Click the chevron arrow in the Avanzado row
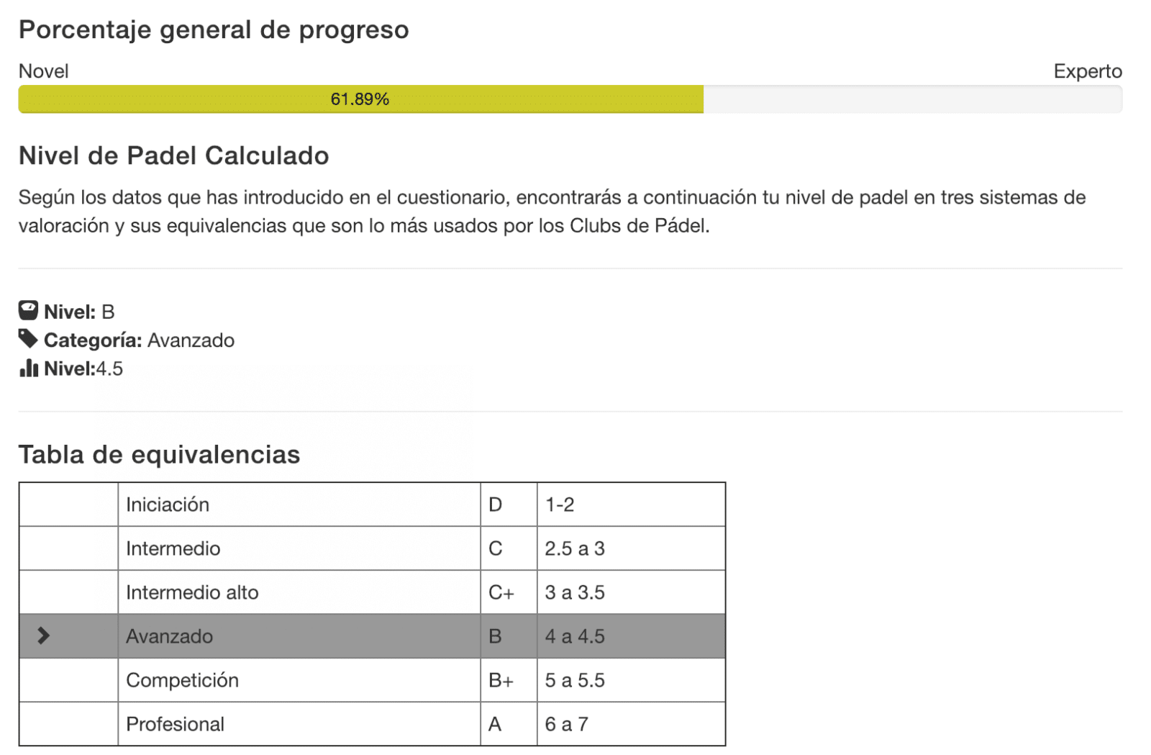Image resolution: width=1151 pixels, height=755 pixels. coord(43,636)
